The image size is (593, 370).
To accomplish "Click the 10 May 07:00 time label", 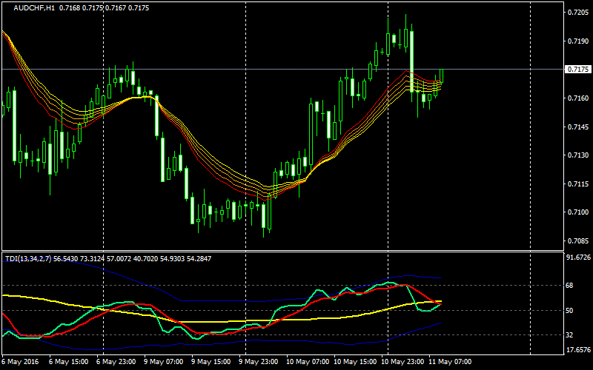I will point(308,362).
